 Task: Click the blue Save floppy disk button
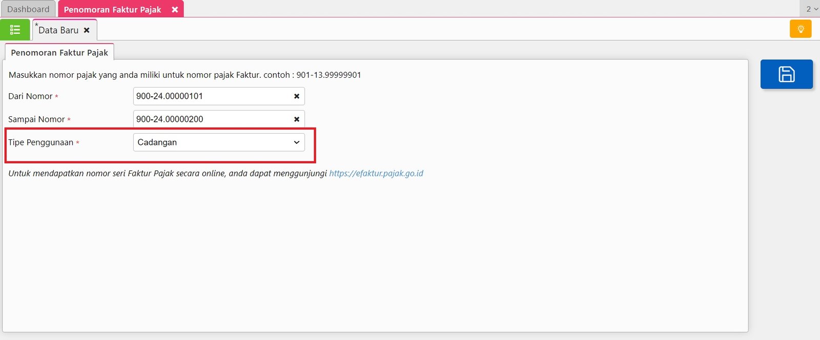(786, 74)
